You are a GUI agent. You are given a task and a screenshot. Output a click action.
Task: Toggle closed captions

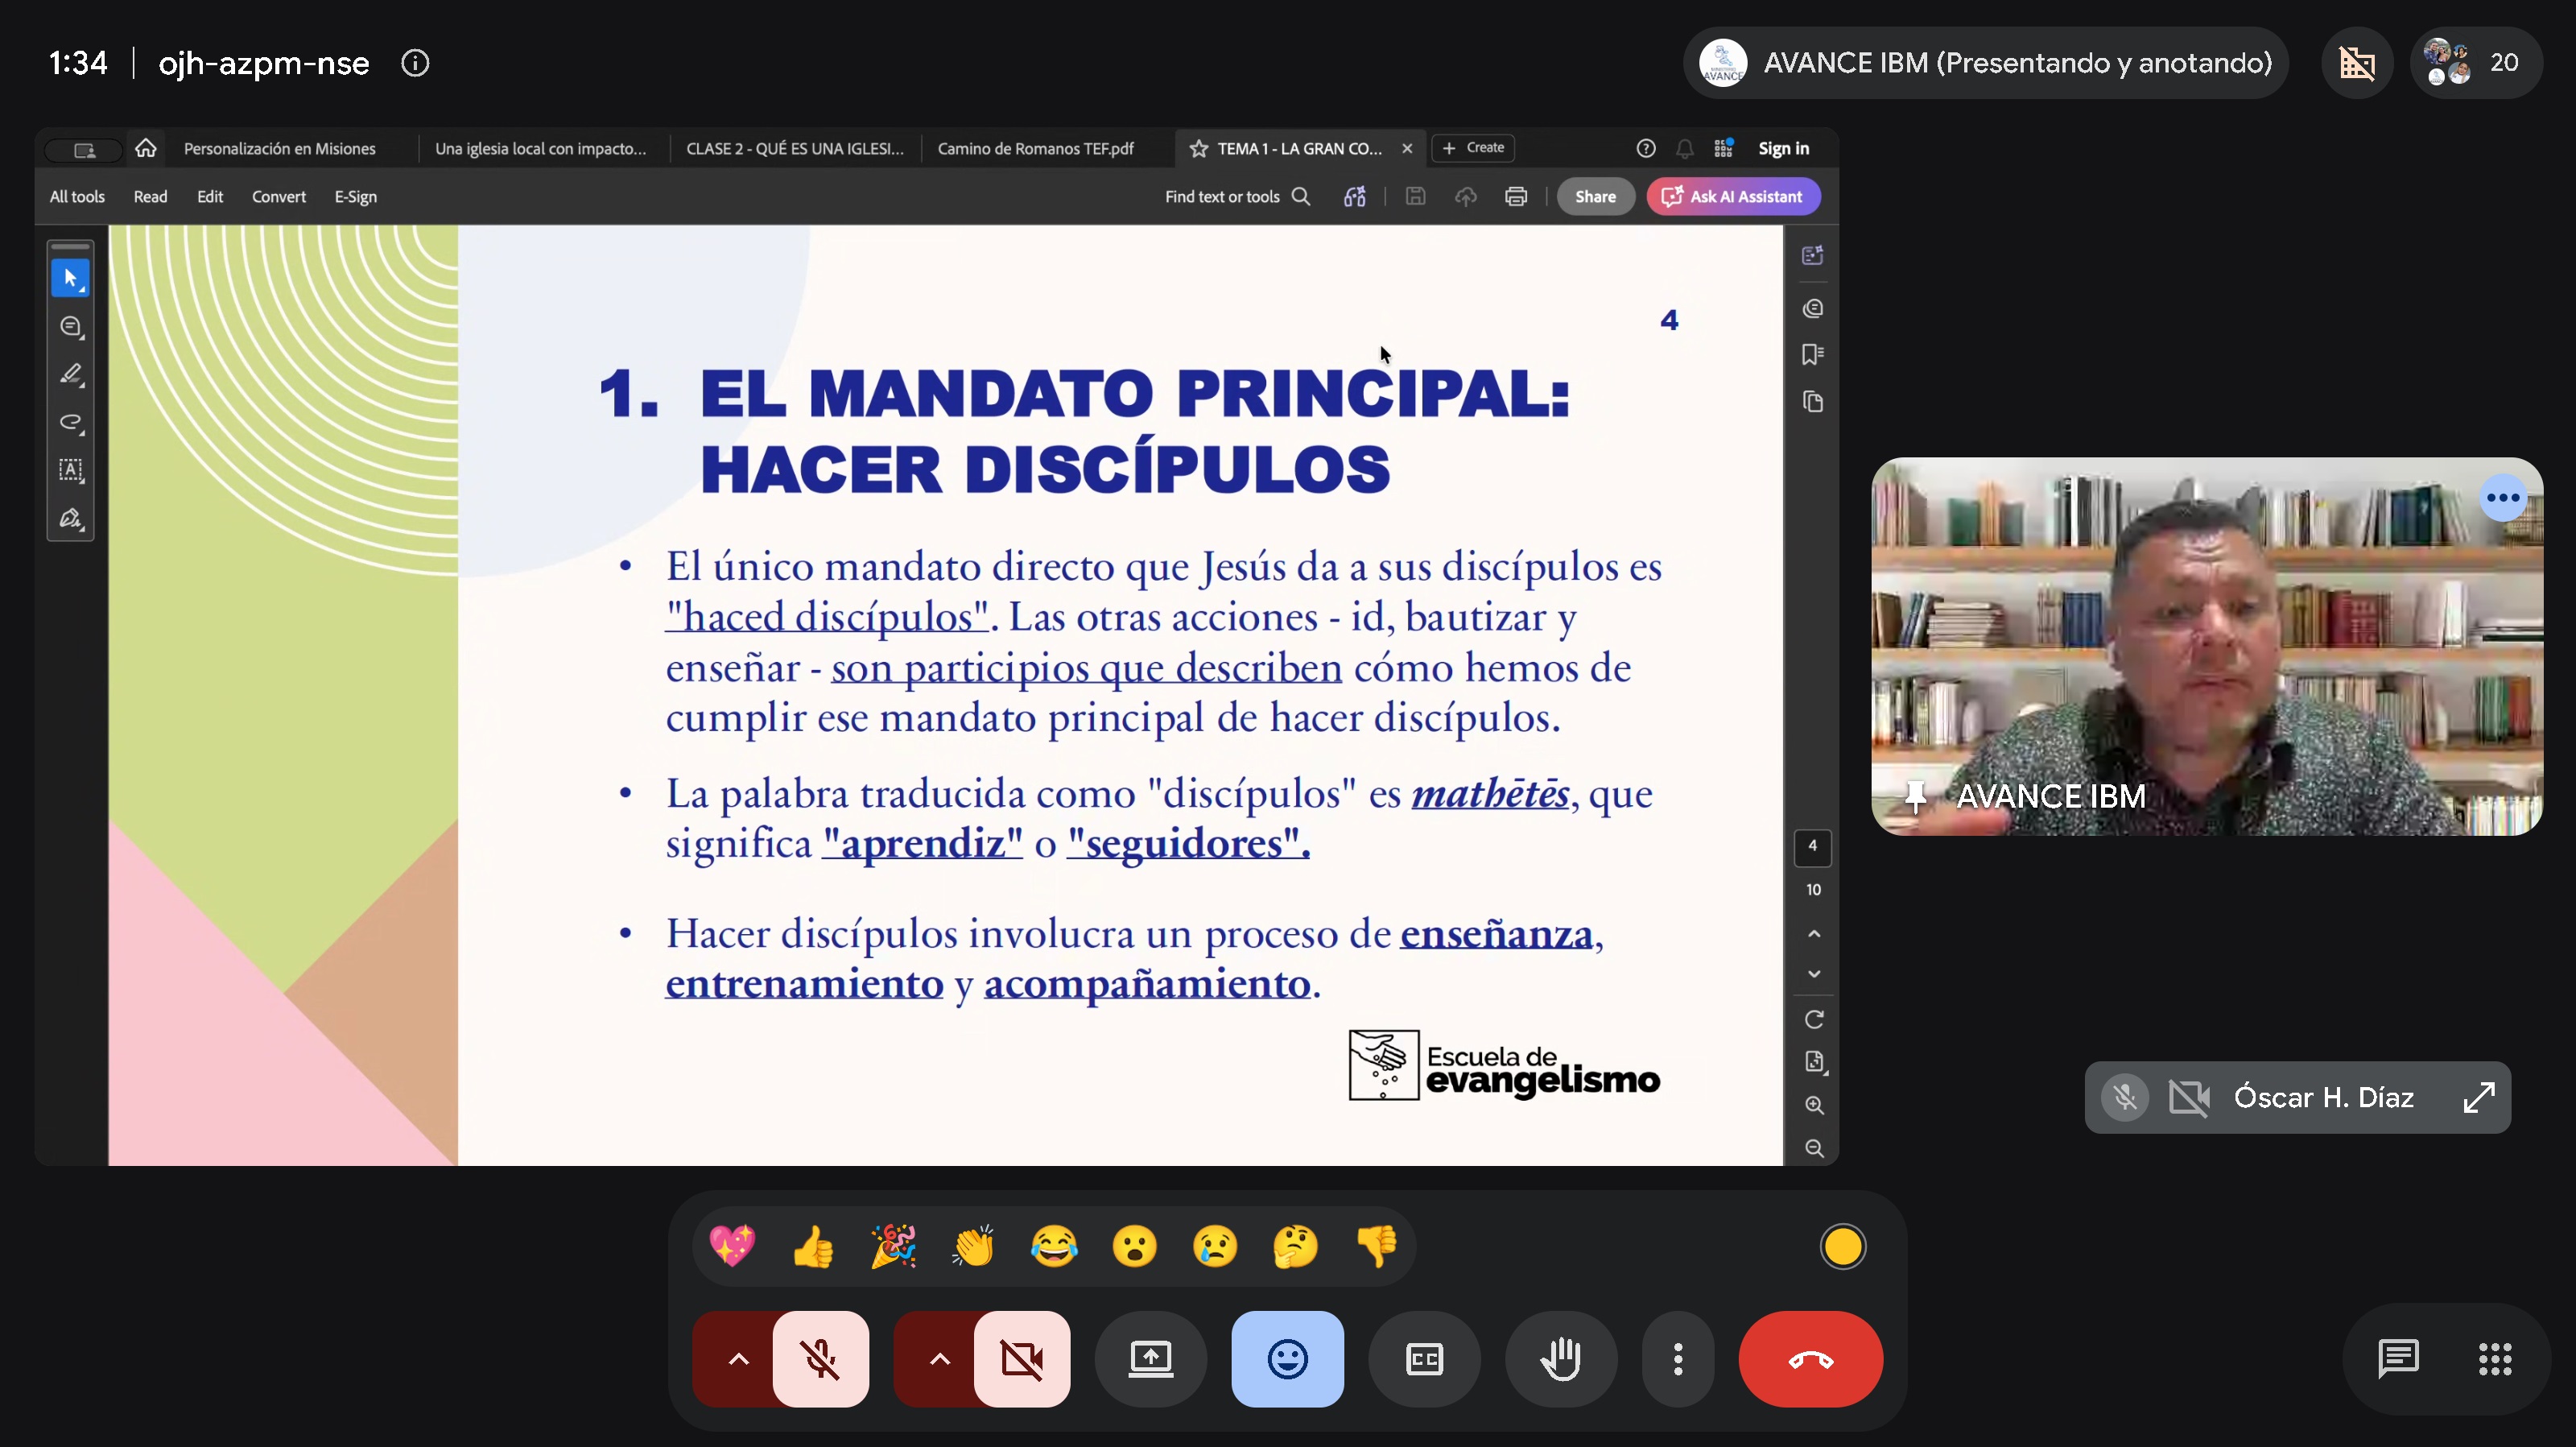(1424, 1358)
